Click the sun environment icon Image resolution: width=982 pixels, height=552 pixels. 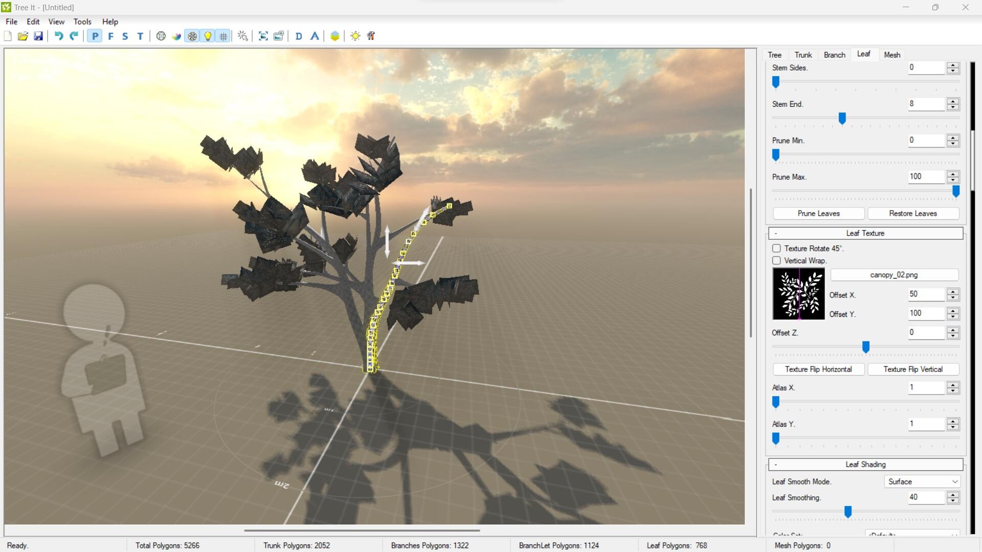[x=355, y=36]
